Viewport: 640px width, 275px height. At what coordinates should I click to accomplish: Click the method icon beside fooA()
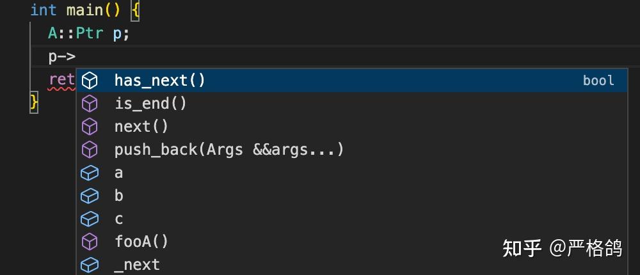[x=90, y=242]
